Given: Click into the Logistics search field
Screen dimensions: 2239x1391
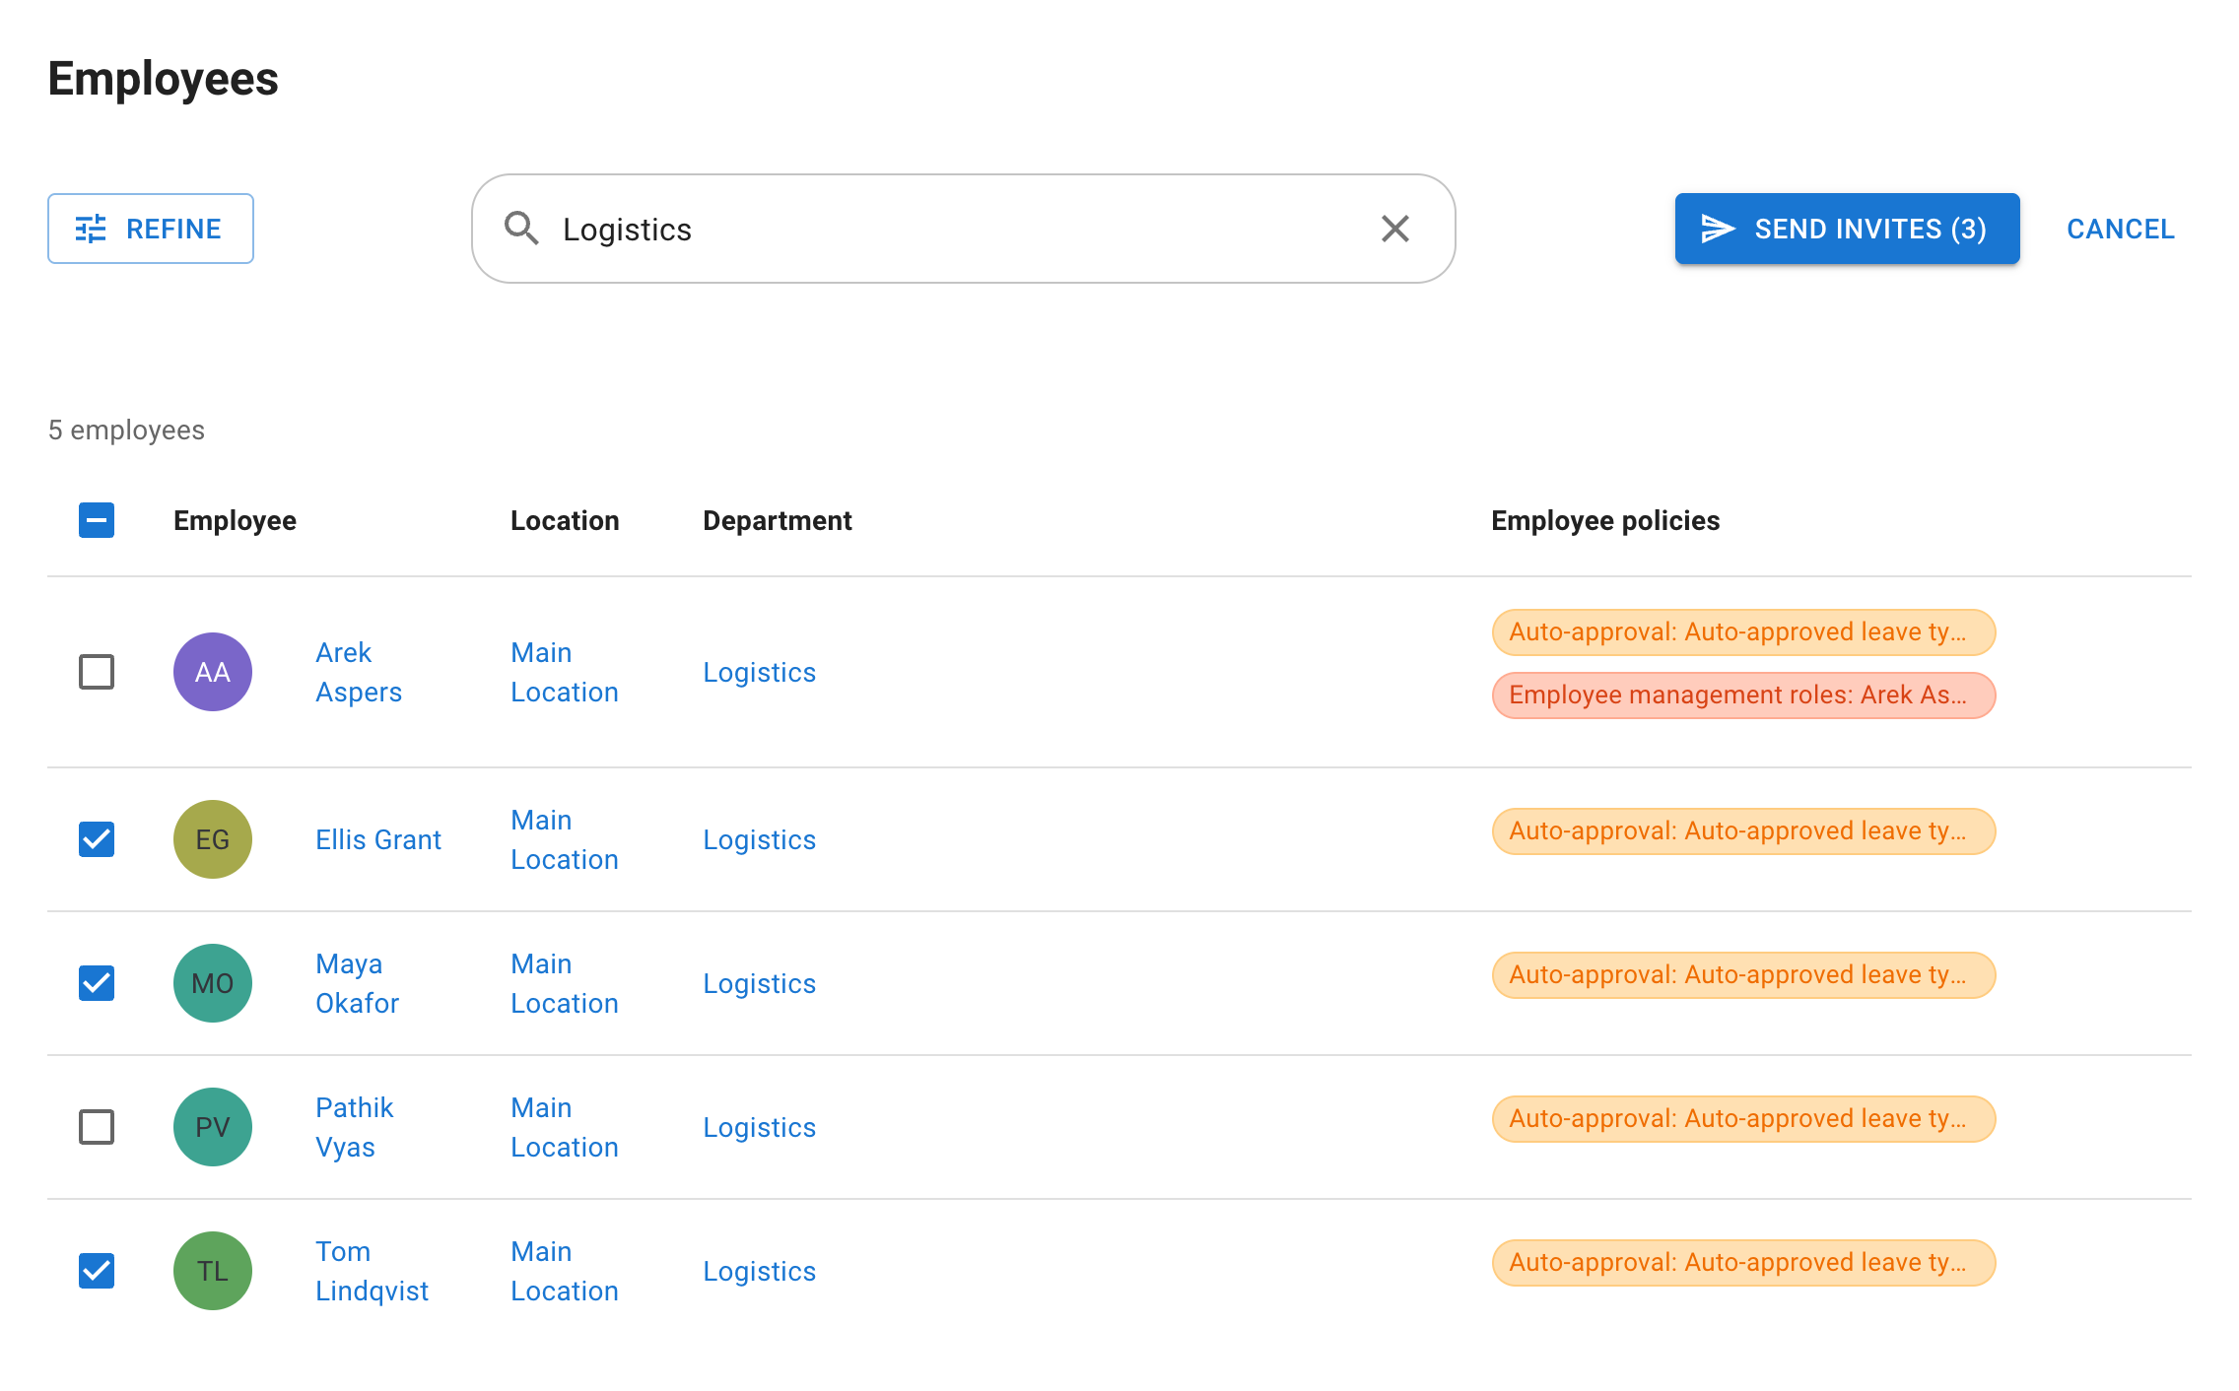Looking at the screenshot, I should (x=963, y=229).
